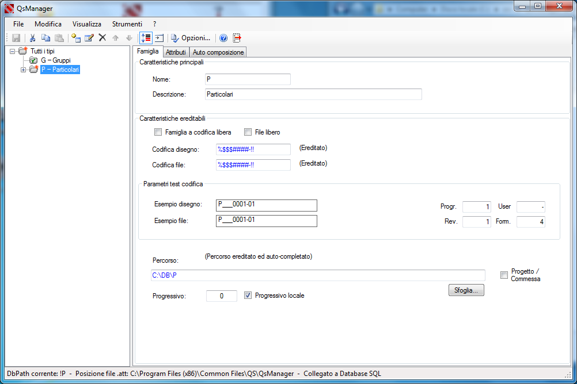Click the 'Caratteristiche ereditabili' group label
The height and width of the screenshot is (384, 577).
pyautogui.click(x=172, y=118)
